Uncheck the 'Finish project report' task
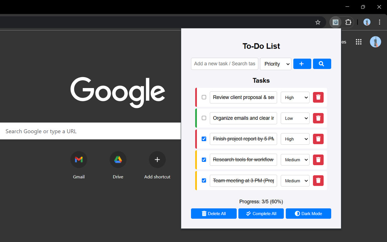 coord(204,139)
